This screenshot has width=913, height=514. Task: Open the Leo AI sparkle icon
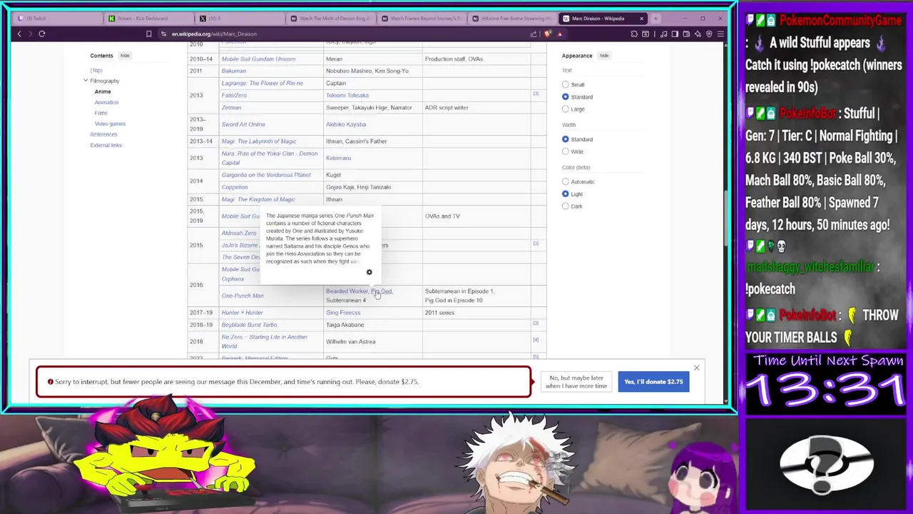(x=698, y=34)
